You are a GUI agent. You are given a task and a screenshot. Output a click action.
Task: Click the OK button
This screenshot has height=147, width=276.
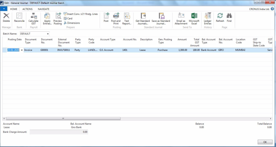click(265, 142)
